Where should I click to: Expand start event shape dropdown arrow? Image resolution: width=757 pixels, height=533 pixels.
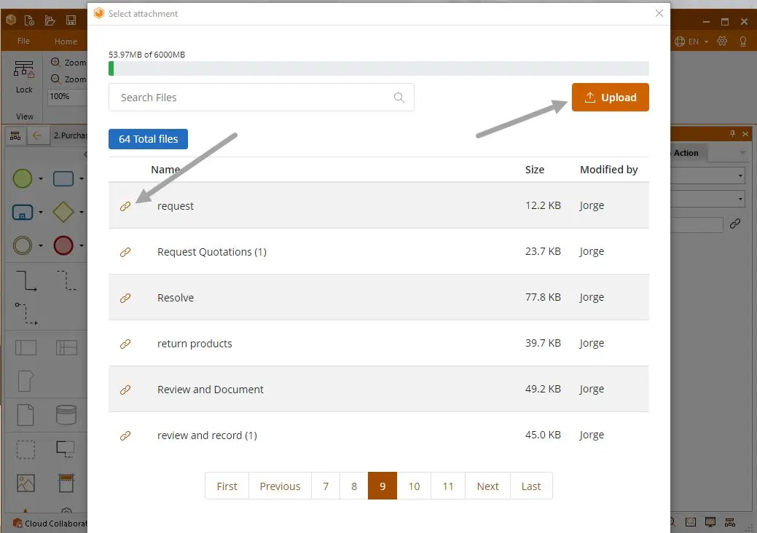[41, 179]
